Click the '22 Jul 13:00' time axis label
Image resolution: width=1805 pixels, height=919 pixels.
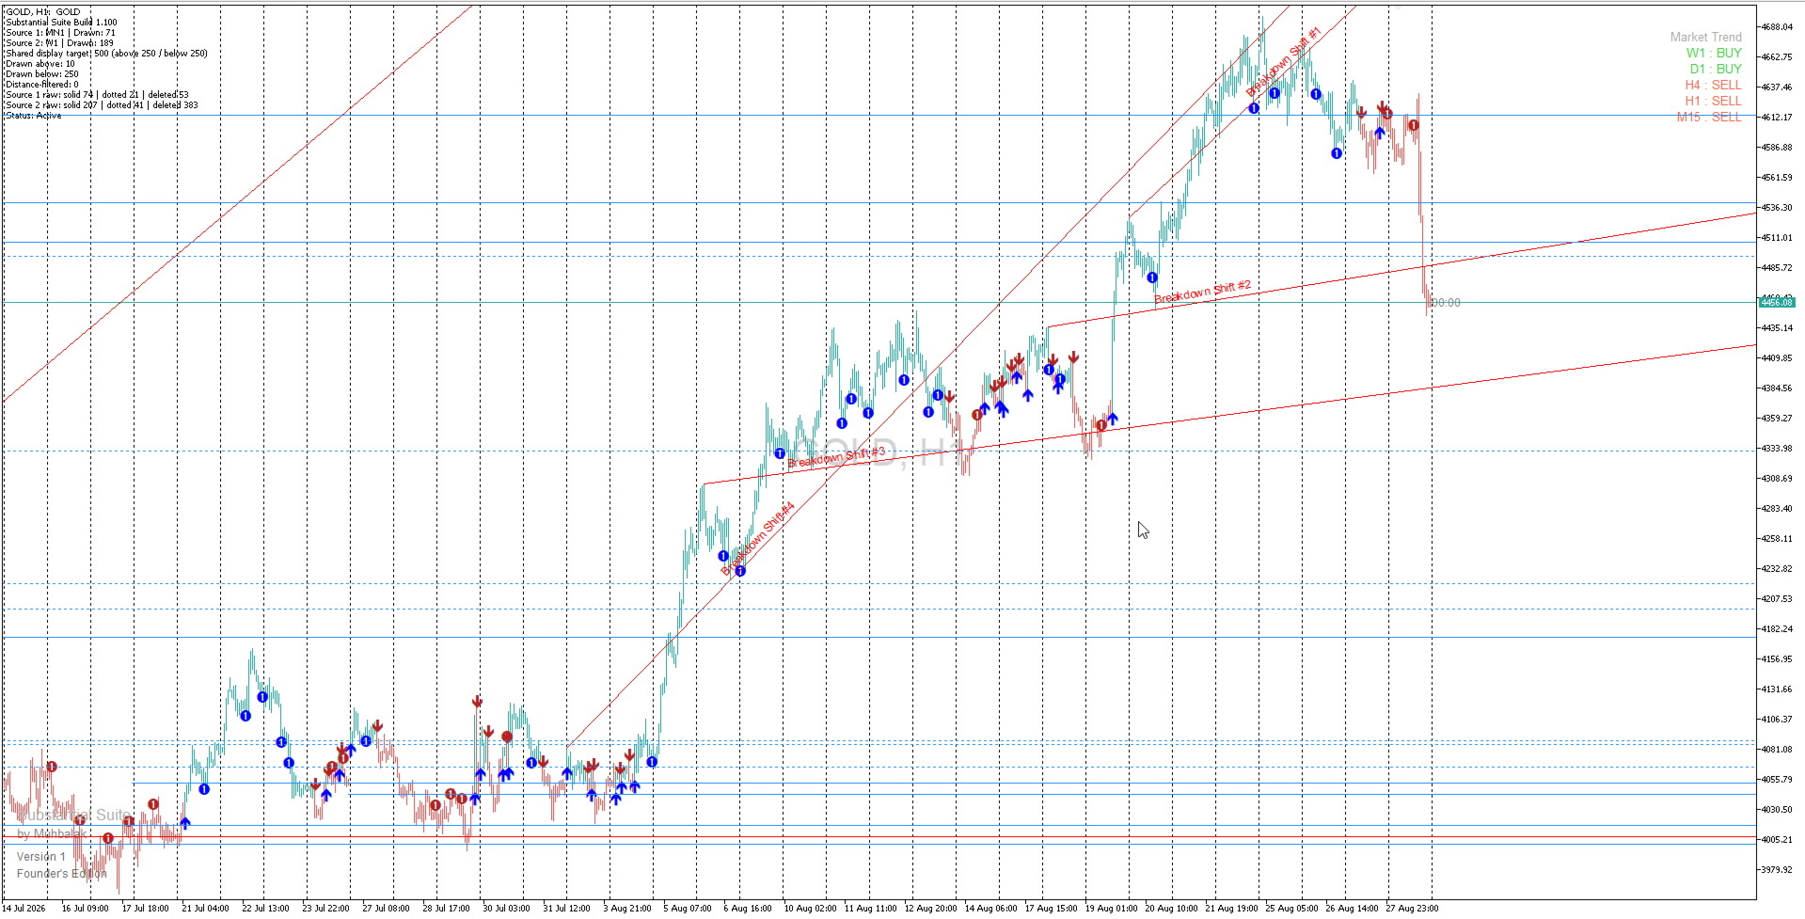click(x=265, y=909)
